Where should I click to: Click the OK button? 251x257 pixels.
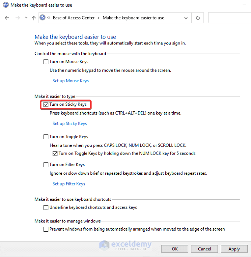pos(174,249)
